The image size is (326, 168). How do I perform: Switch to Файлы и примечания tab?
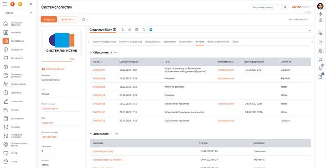click(x=218, y=42)
